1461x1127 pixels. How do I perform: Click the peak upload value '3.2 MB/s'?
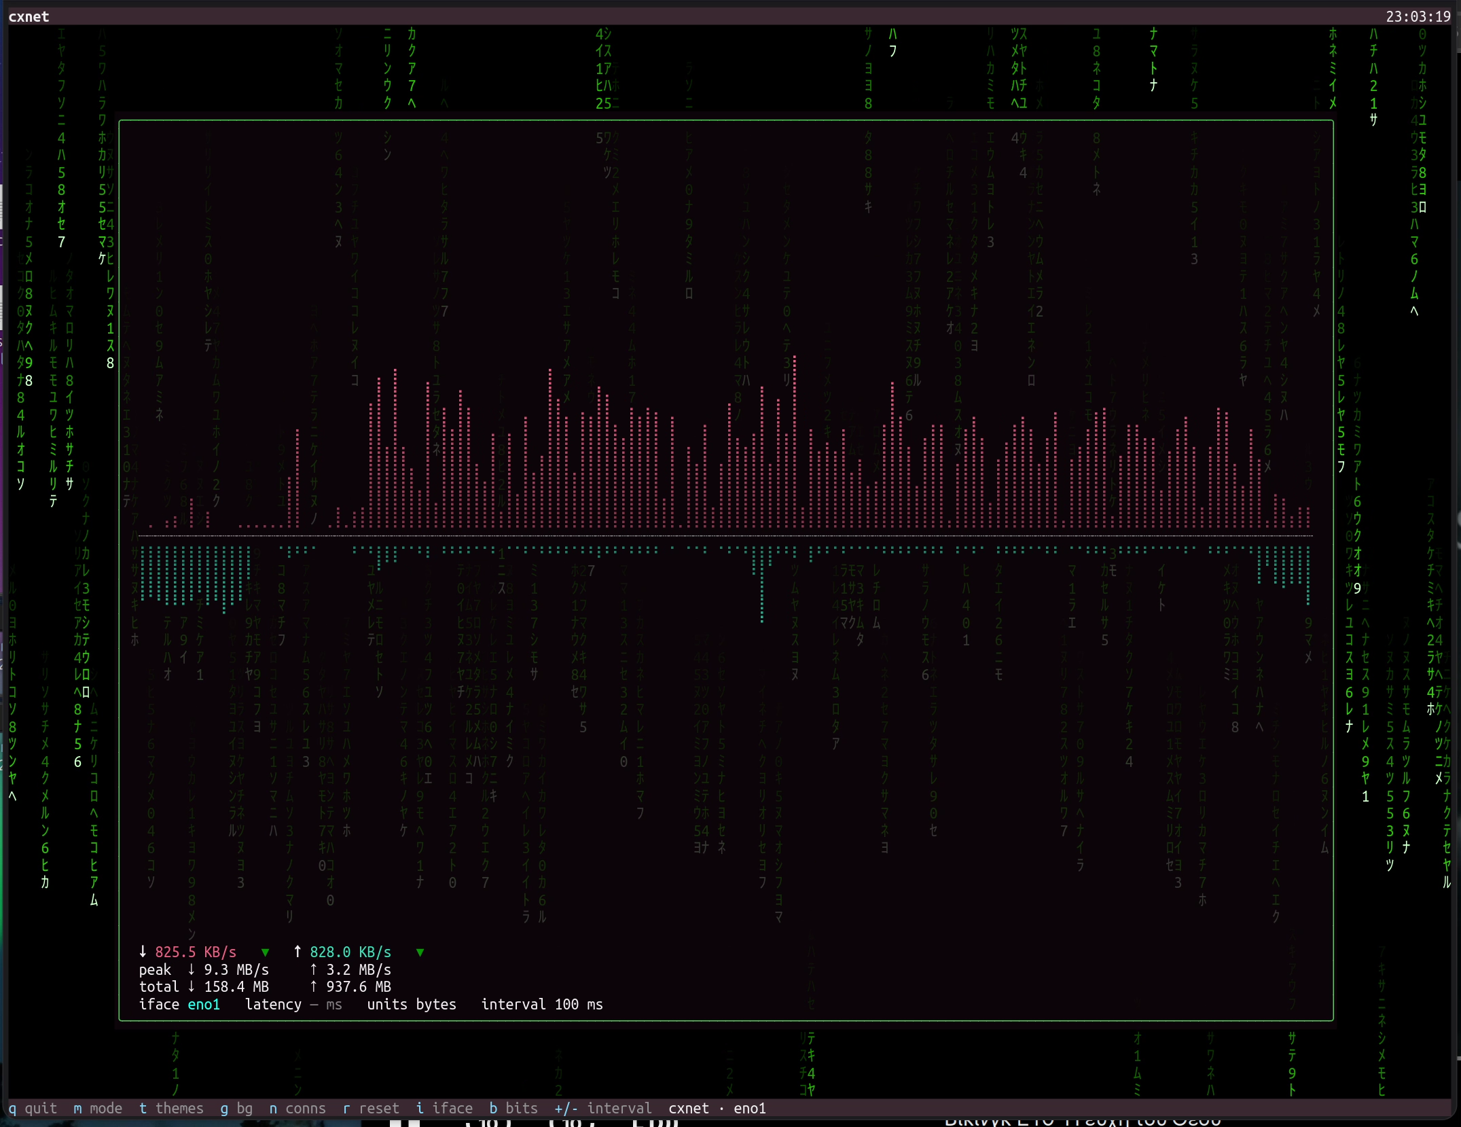pyautogui.click(x=359, y=969)
